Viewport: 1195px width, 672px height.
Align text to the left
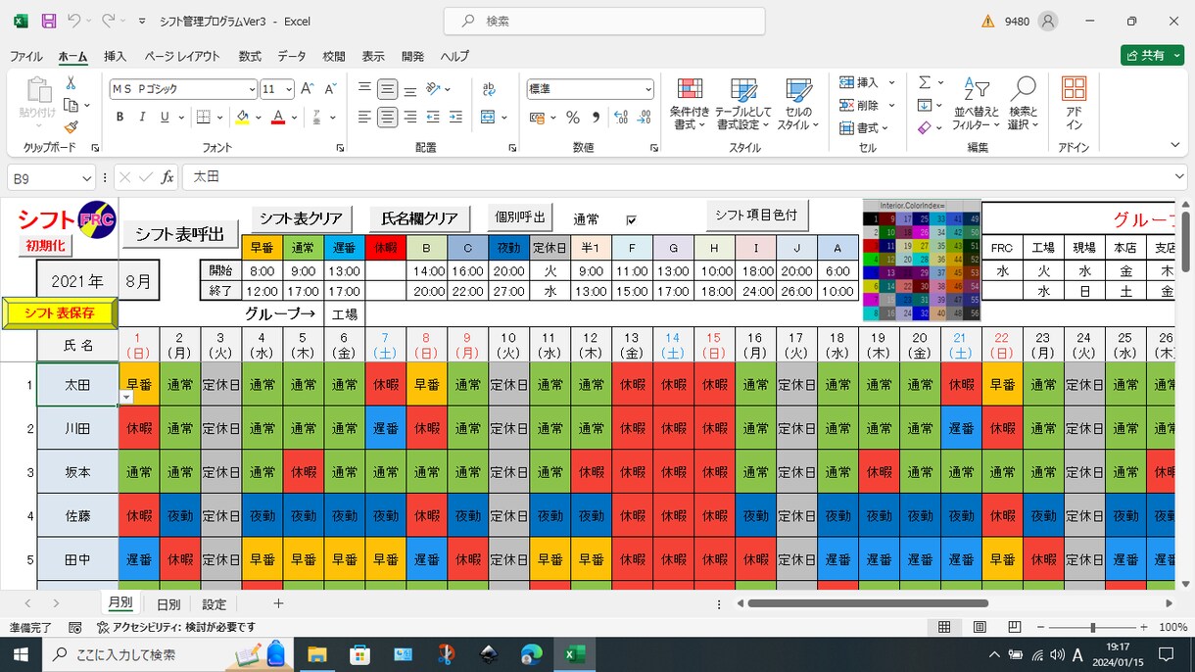pos(364,118)
